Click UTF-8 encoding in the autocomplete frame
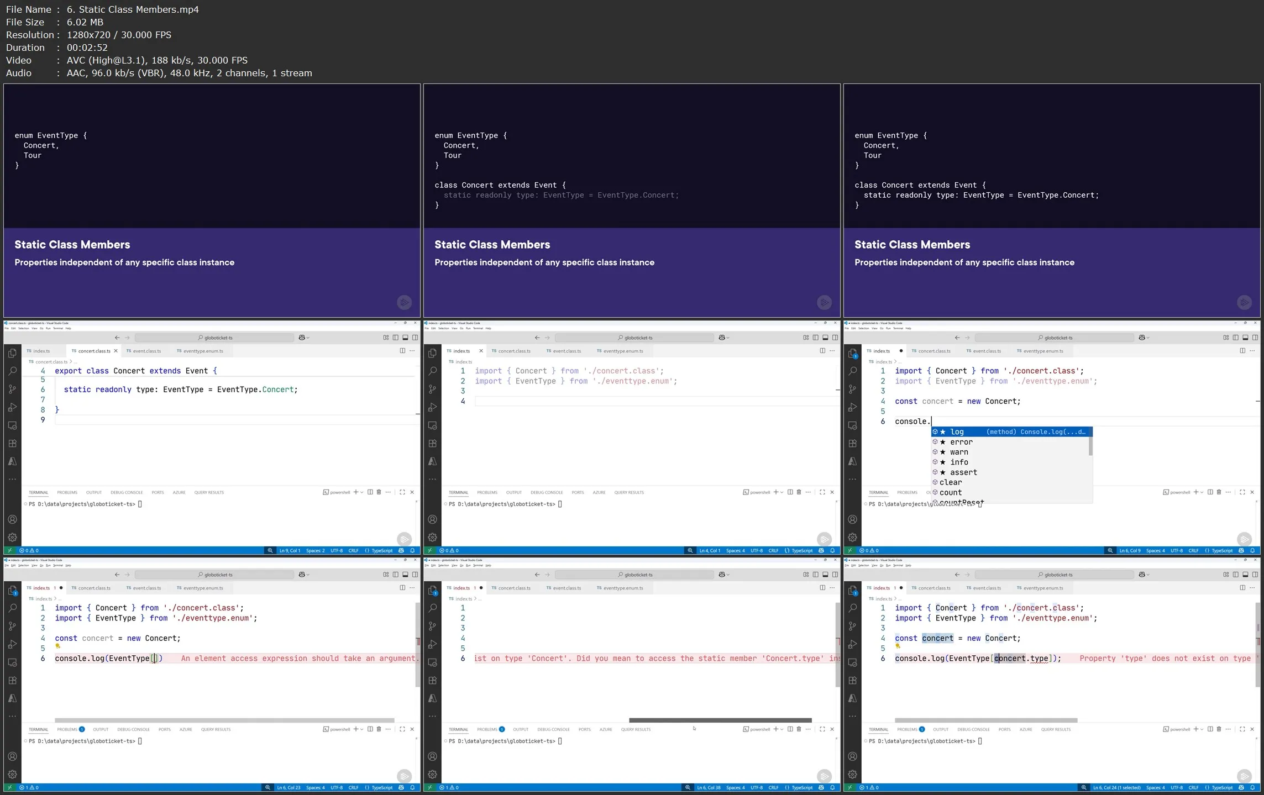The height and width of the screenshot is (795, 1264). tap(1177, 550)
